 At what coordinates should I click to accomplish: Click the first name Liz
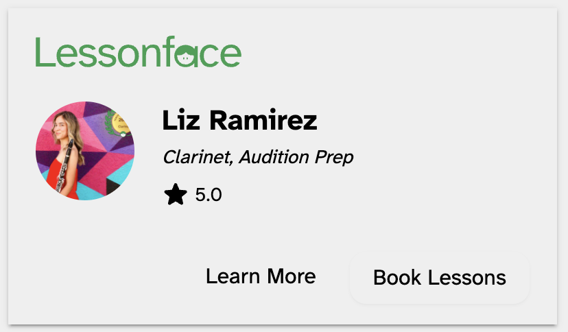pos(182,121)
